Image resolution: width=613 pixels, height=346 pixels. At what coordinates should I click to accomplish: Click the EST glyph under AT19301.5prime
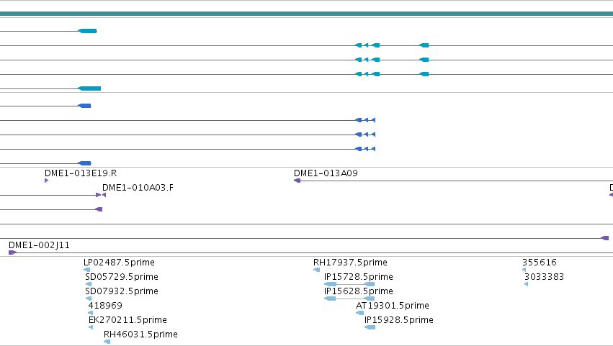point(360,313)
